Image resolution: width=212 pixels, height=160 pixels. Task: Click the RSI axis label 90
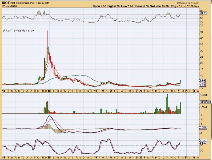pos(202,11)
